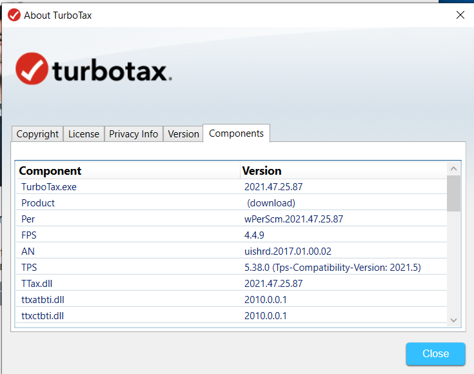
Task: Close the About TurboTax dialog with X
Action: [x=460, y=15]
